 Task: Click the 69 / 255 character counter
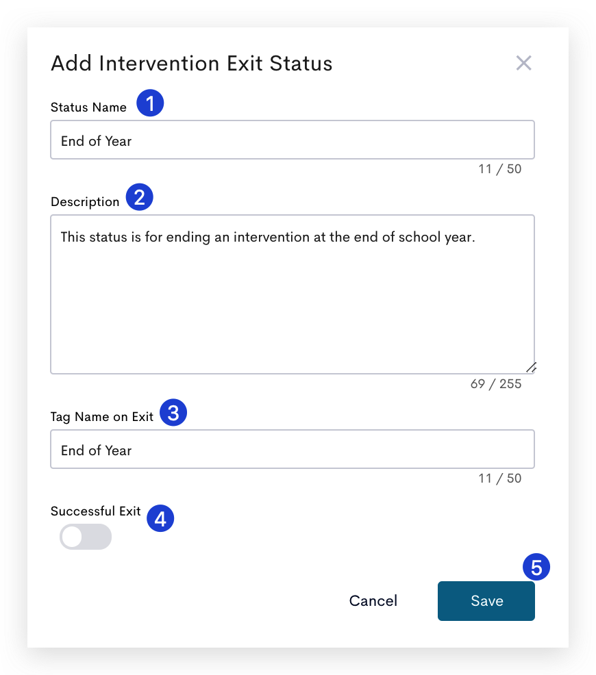[496, 383]
